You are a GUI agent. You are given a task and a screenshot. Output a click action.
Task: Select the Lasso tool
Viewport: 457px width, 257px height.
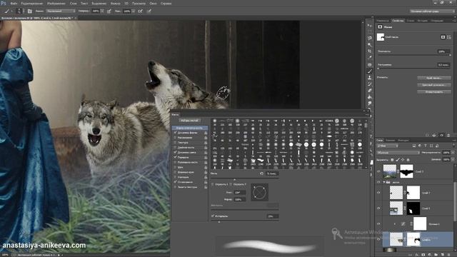pyautogui.click(x=370, y=38)
